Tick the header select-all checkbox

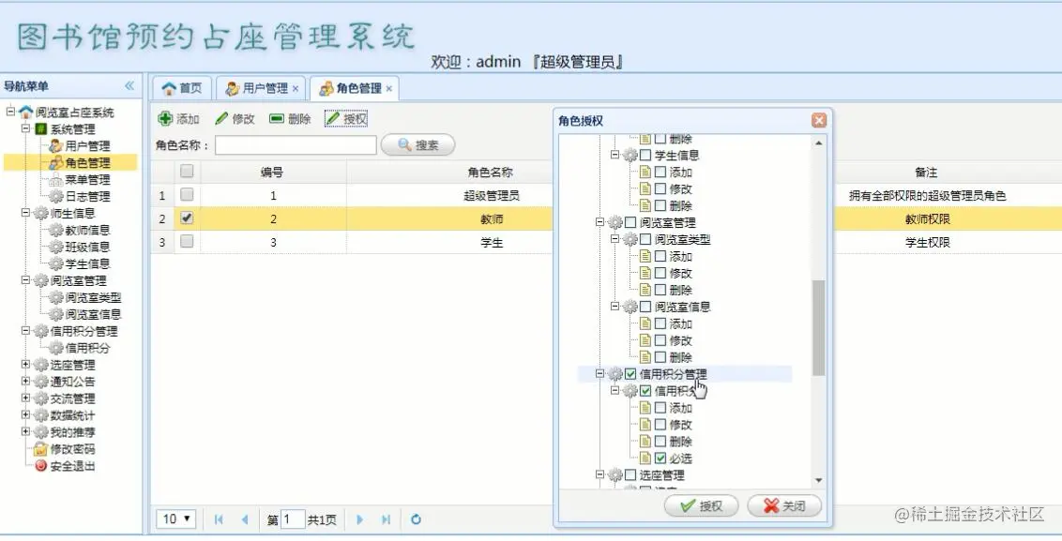(187, 172)
